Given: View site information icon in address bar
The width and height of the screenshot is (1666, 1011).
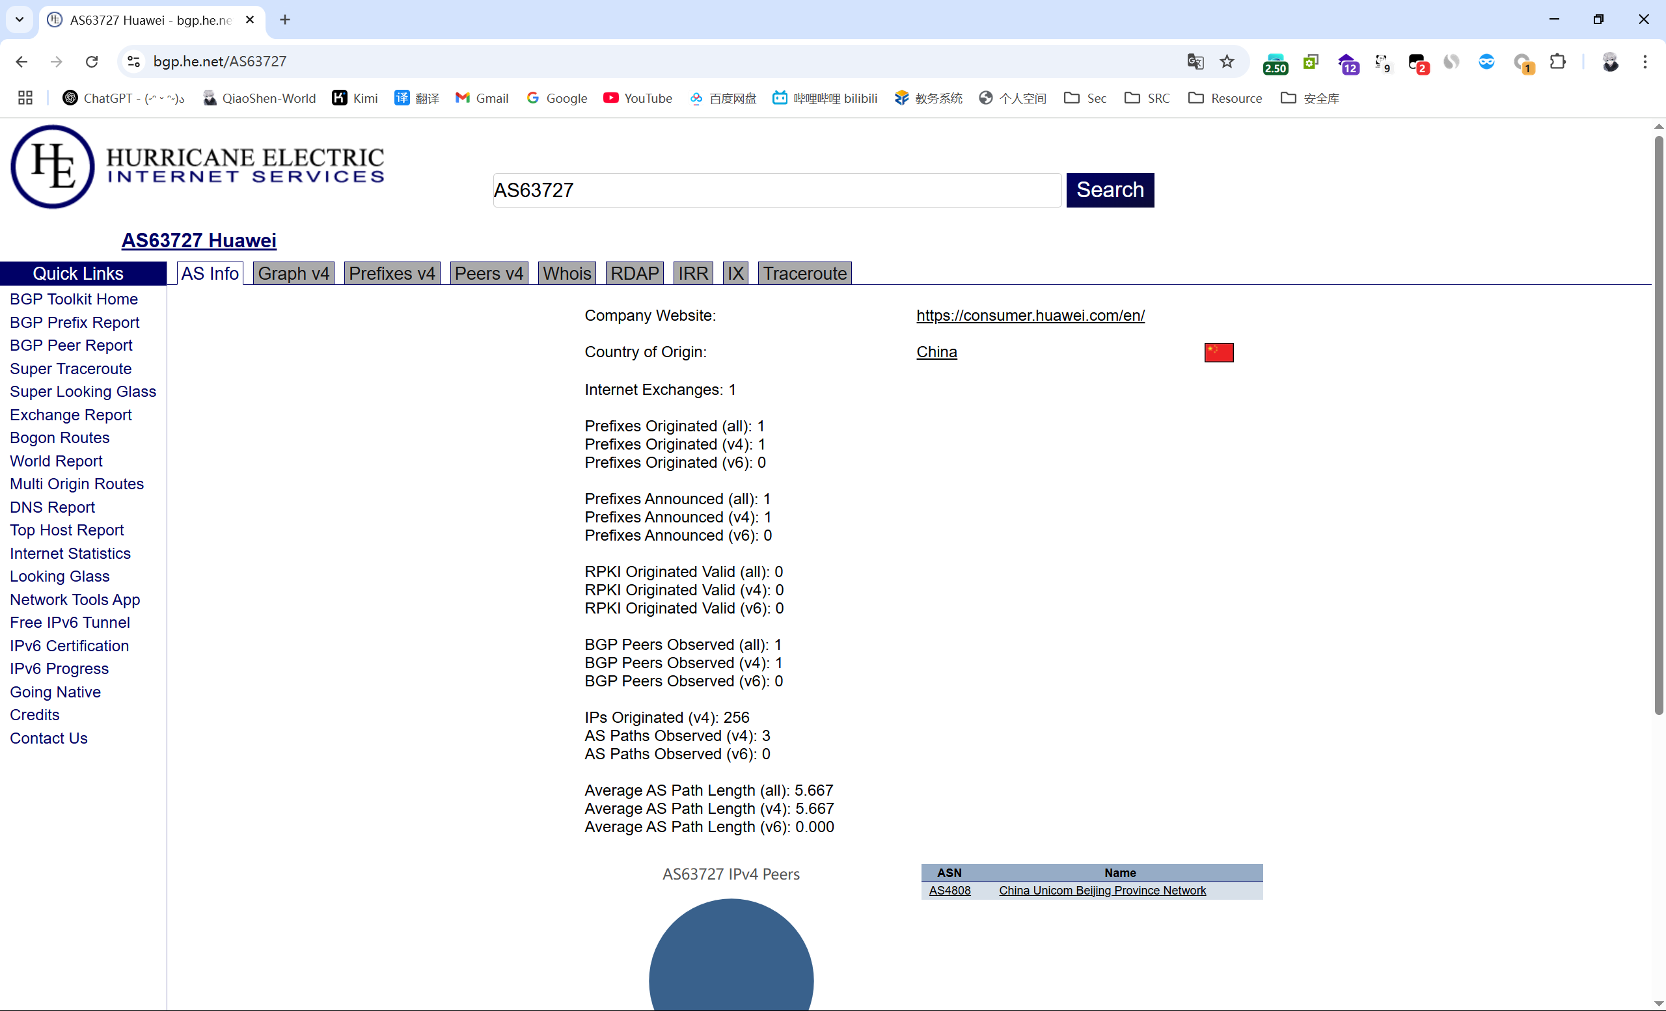Looking at the screenshot, I should coord(134,62).
